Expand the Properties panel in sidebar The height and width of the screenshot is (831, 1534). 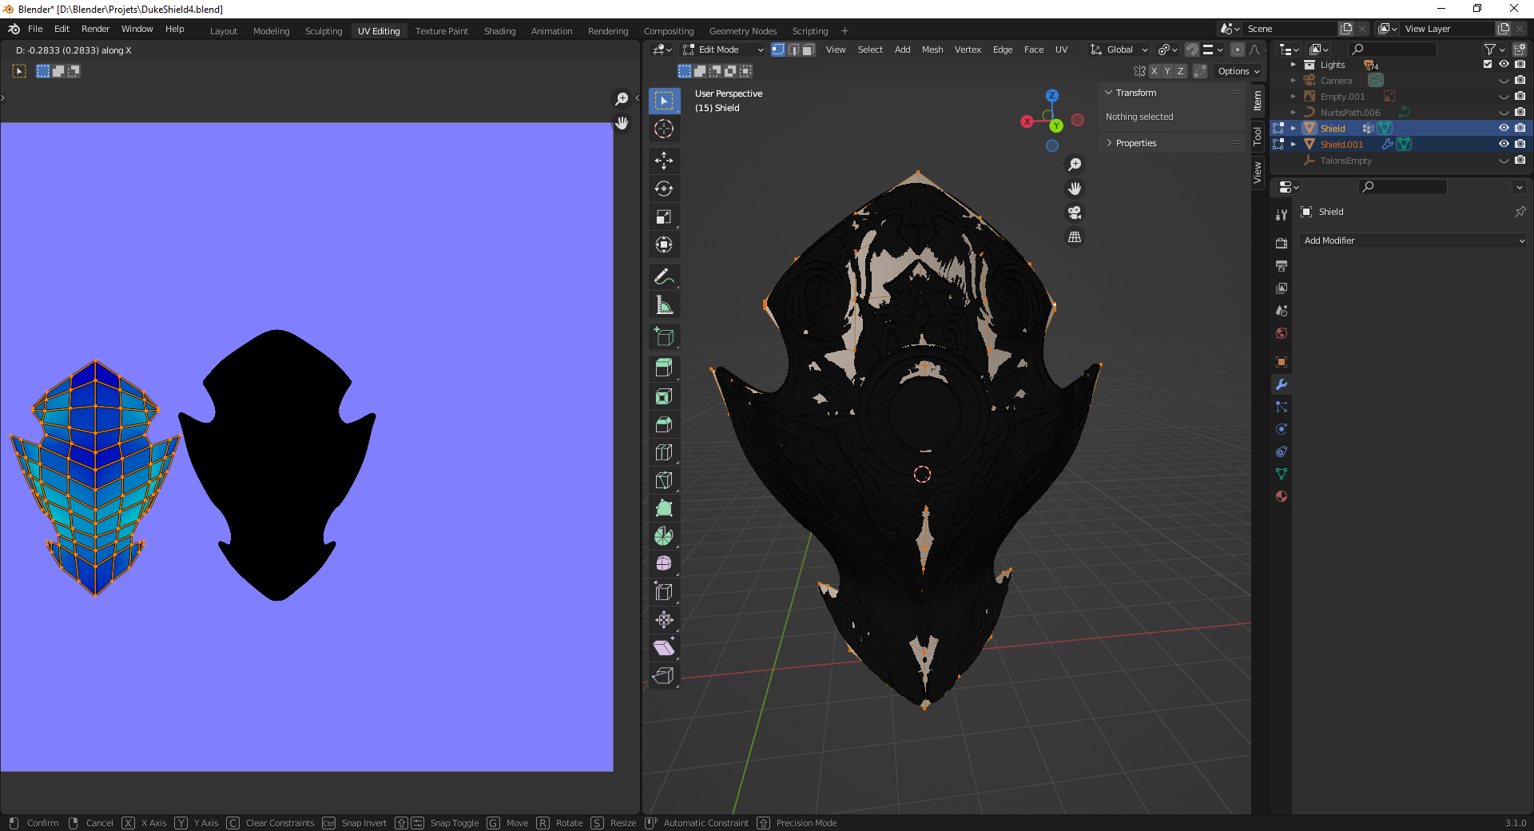point(1109,143)
